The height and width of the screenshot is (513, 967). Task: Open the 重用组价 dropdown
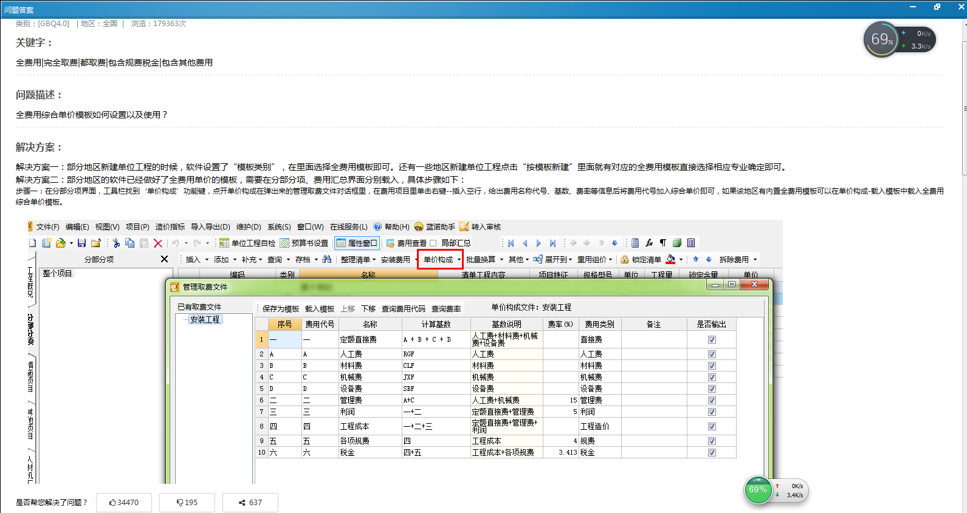click(x=610, y=260)
